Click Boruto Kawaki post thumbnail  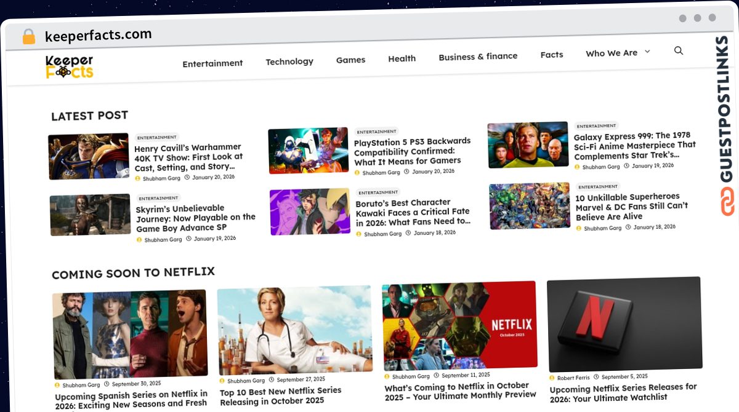pos(310,212)
